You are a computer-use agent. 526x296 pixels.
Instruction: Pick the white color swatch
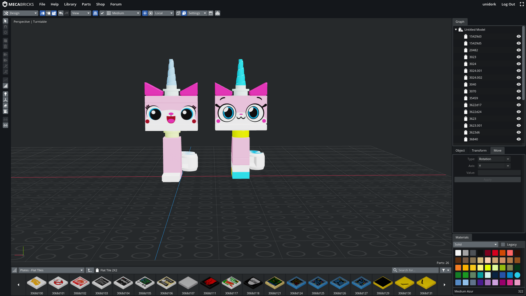(x=458, y=253)
